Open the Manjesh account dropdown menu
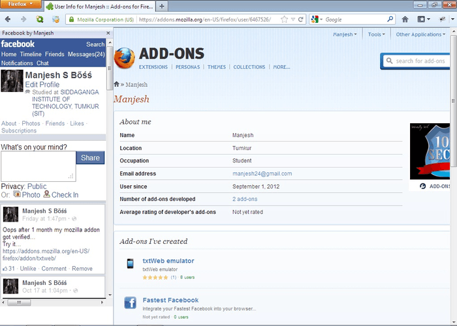Viewport: 457px width, 326px height. click(x=345, y=35)
